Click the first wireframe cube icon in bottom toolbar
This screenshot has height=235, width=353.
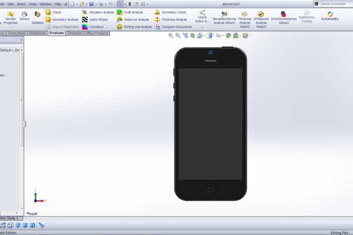pyautogui.click(x=3, y=225)
